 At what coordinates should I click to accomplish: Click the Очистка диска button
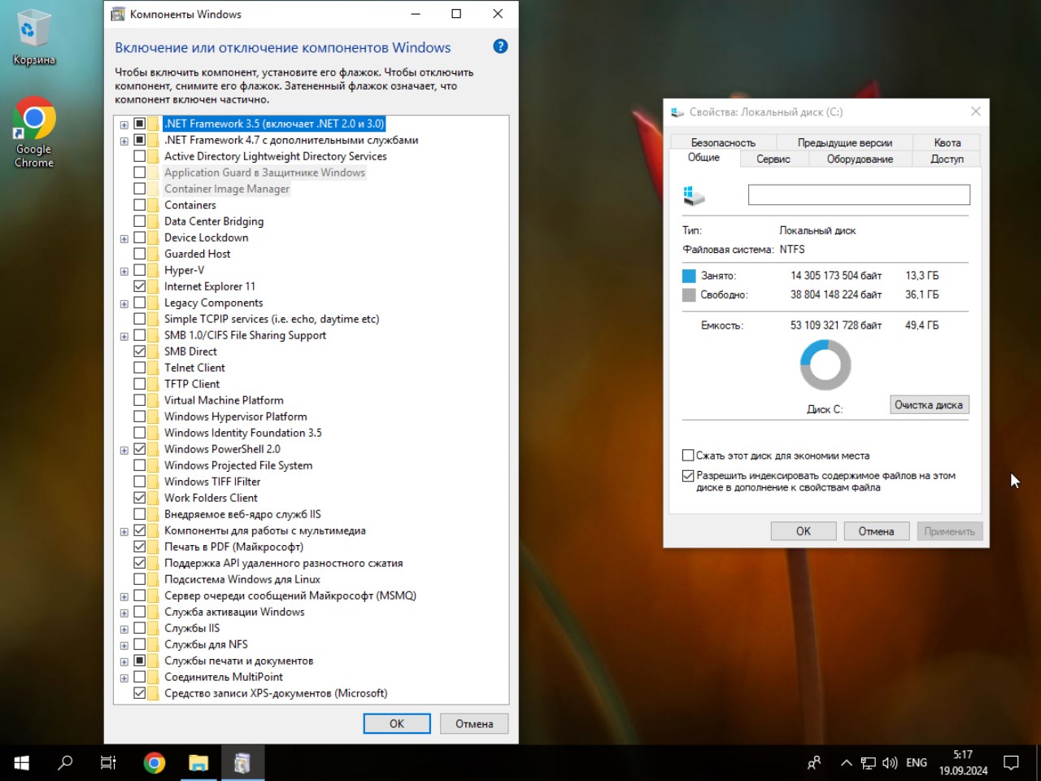click(x=928, y=405)
